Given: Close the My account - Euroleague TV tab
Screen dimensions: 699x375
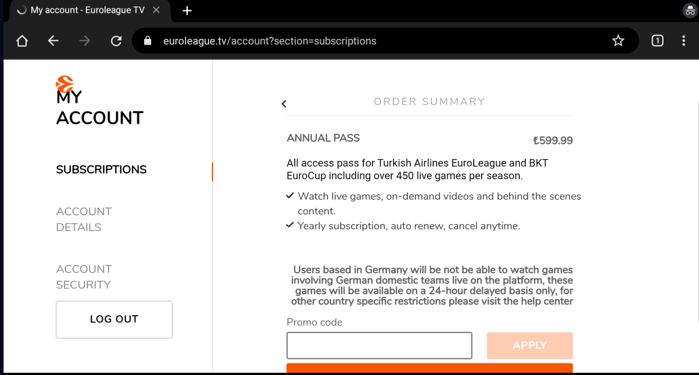Looking at the screenshot, I should (156, 10).
